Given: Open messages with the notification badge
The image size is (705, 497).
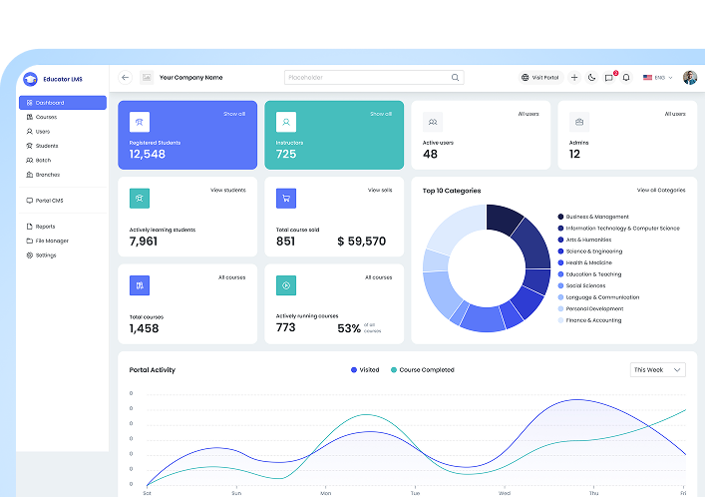Looking at the screenshot, I should pos(609,78).
